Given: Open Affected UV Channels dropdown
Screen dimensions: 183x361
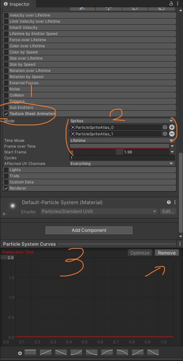Looking at the screenshot, I should tap(122, 164).
